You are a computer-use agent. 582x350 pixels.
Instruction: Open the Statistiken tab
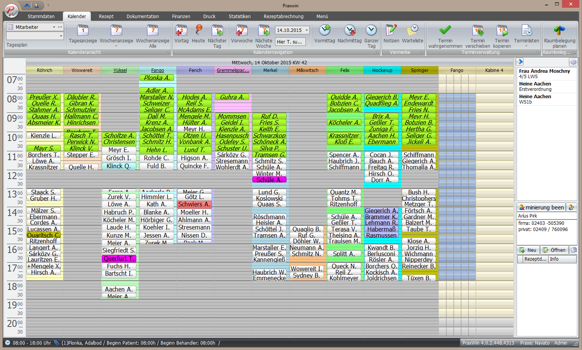click(240, 17)
